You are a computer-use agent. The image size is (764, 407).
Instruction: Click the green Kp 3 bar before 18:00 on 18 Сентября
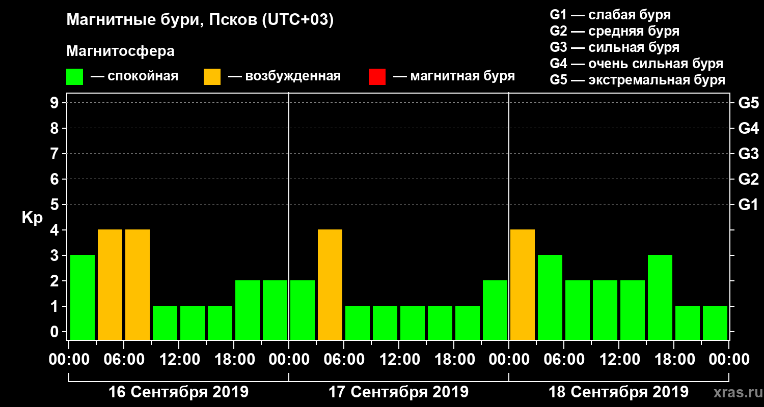(660, 297)
